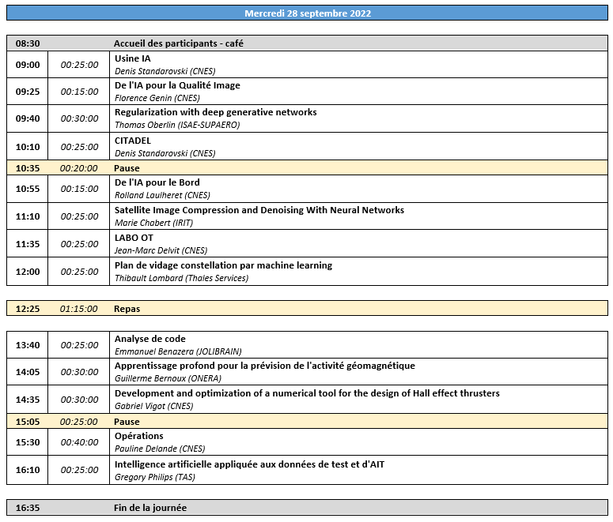Click 'Satellite Image Compression and Denoising' title
This screenshot has width=613, height=522.
click(259, 210)
